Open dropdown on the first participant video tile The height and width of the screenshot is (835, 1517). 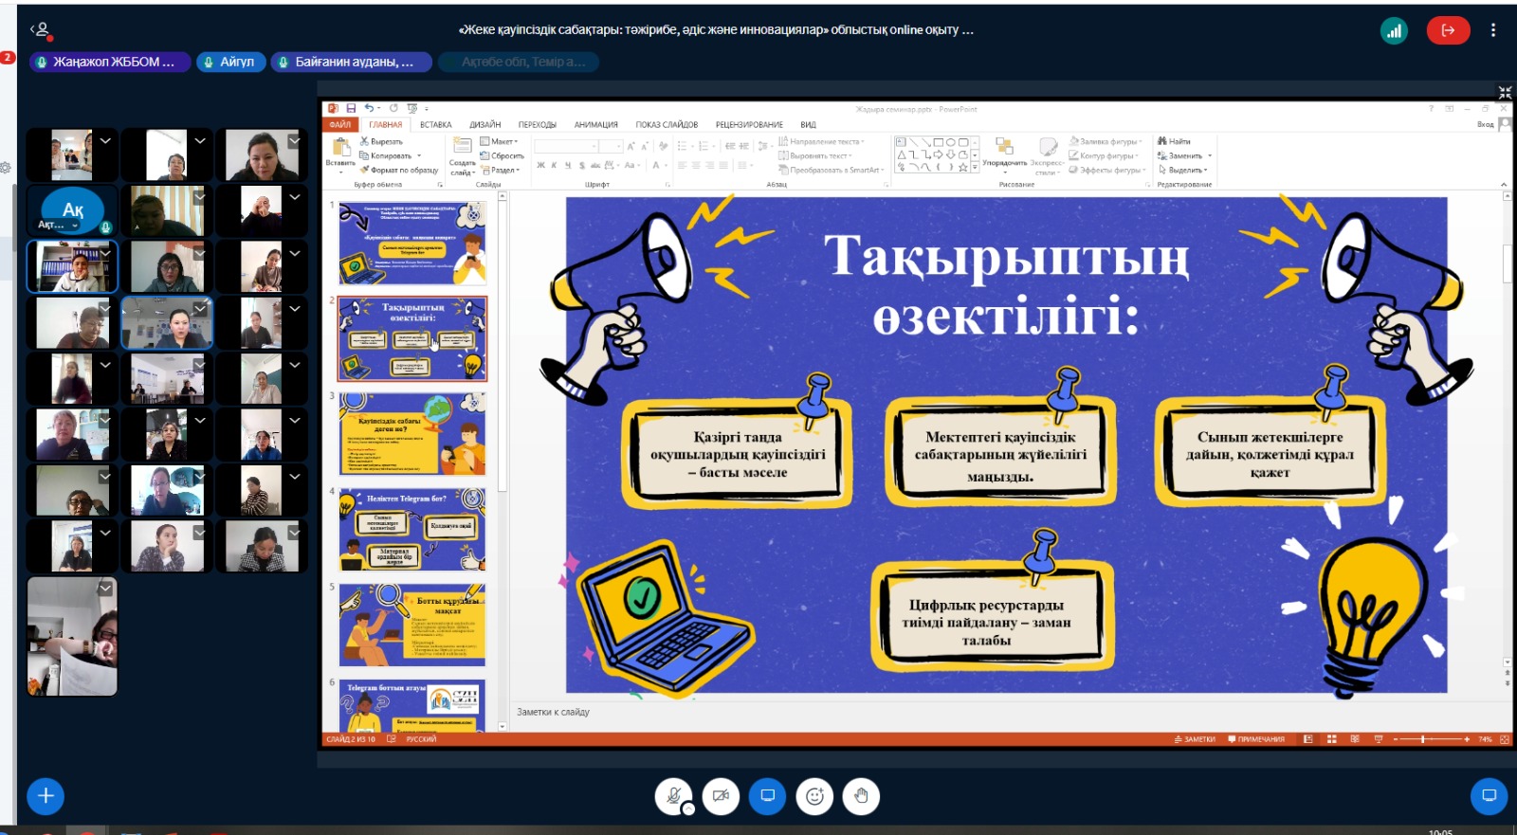pos(105,140)
